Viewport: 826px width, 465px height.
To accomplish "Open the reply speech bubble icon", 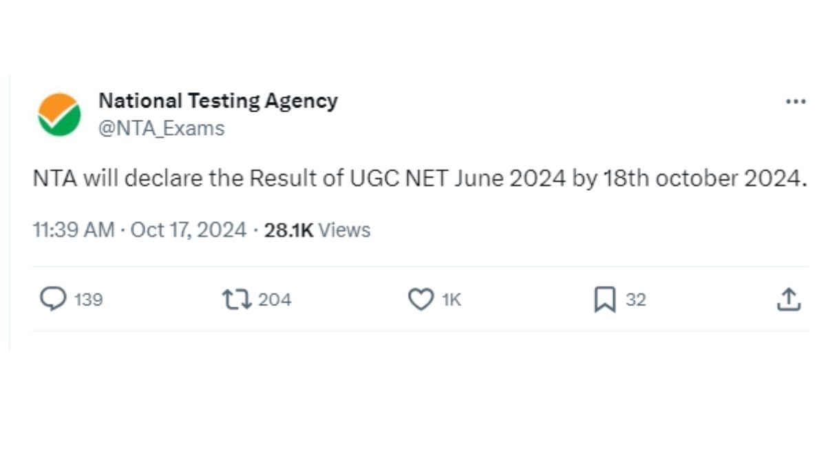I will pos(53,299).
